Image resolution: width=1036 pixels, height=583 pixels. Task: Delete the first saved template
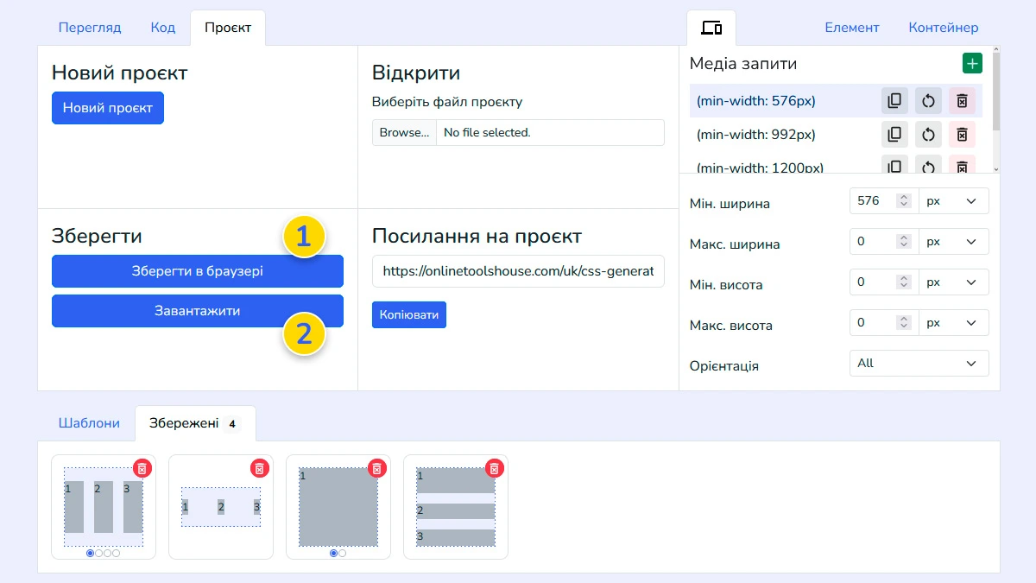143,468
